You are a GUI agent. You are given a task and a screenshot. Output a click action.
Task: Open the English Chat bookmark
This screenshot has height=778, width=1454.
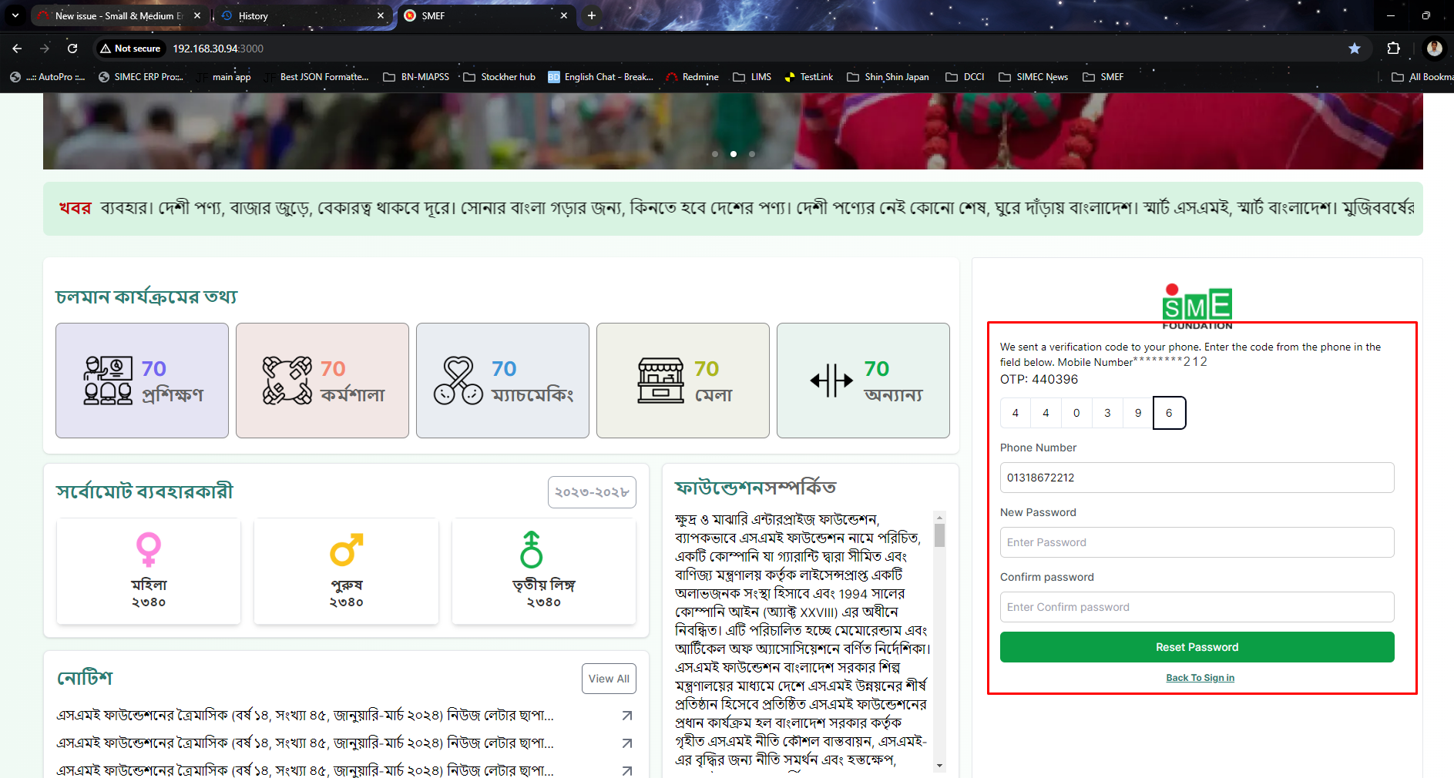(601, 77)
